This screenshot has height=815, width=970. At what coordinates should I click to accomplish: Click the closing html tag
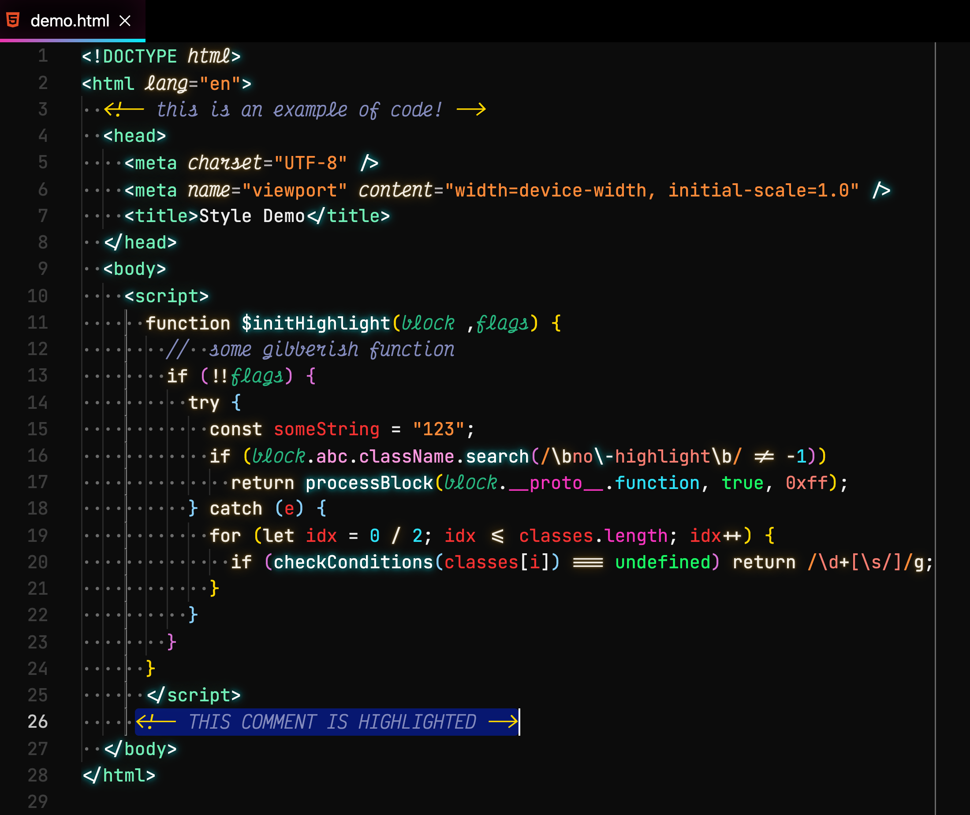point(119,775)
